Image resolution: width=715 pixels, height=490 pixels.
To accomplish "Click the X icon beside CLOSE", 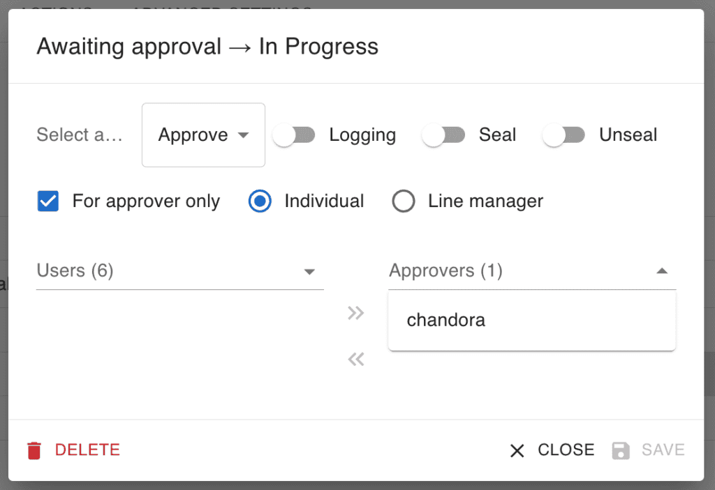I will click(517, 450).
